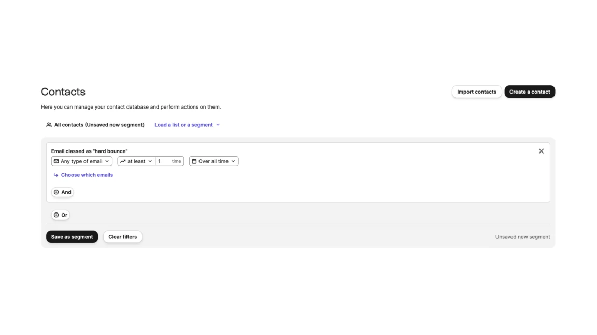This screenshot has width=597, height=335.
Task: Focus the bounce count number field
Action: click(x=163, y=161)
